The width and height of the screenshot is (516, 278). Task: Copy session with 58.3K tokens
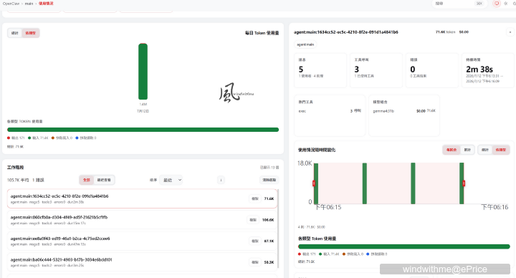point(255,262)
